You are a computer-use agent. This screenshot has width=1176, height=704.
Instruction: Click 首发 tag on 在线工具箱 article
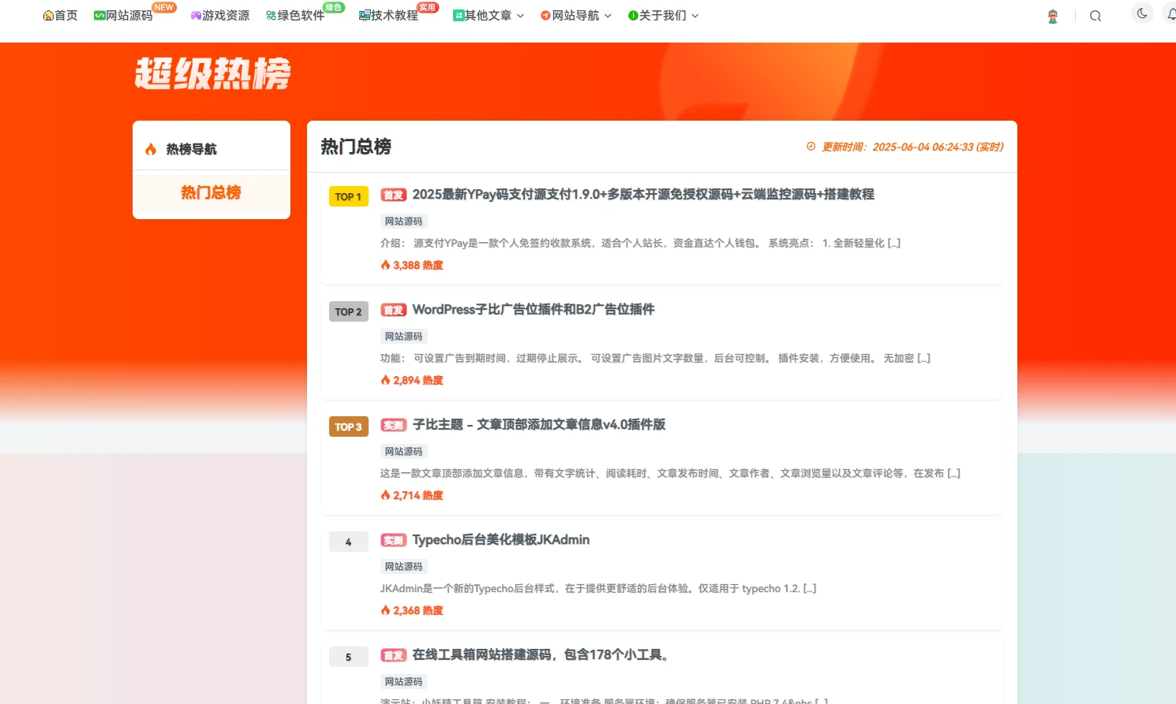393,655
